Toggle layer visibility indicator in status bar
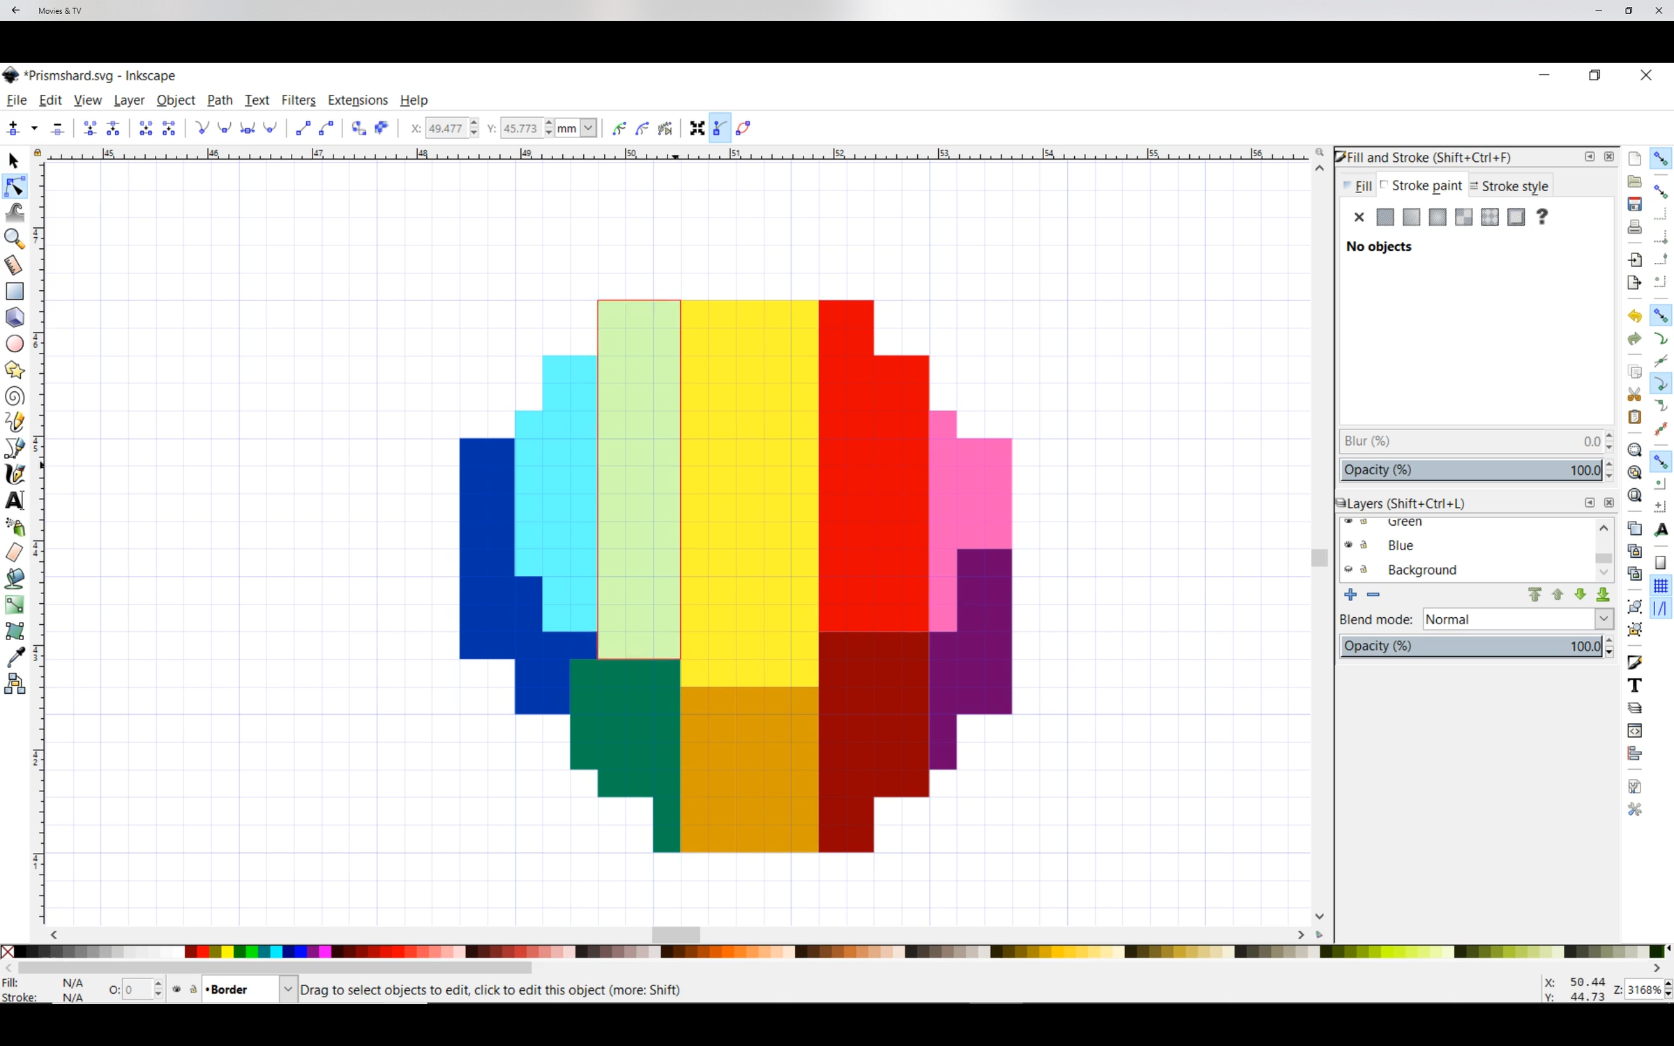 point(177,990)
